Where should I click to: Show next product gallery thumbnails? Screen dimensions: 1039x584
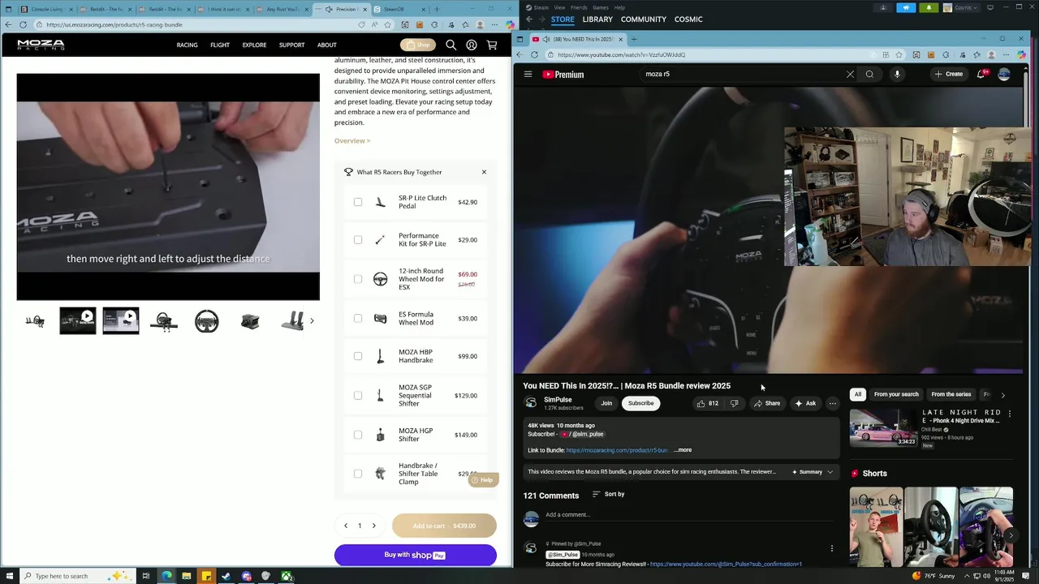pyautogui.click(x=312, y=321)
